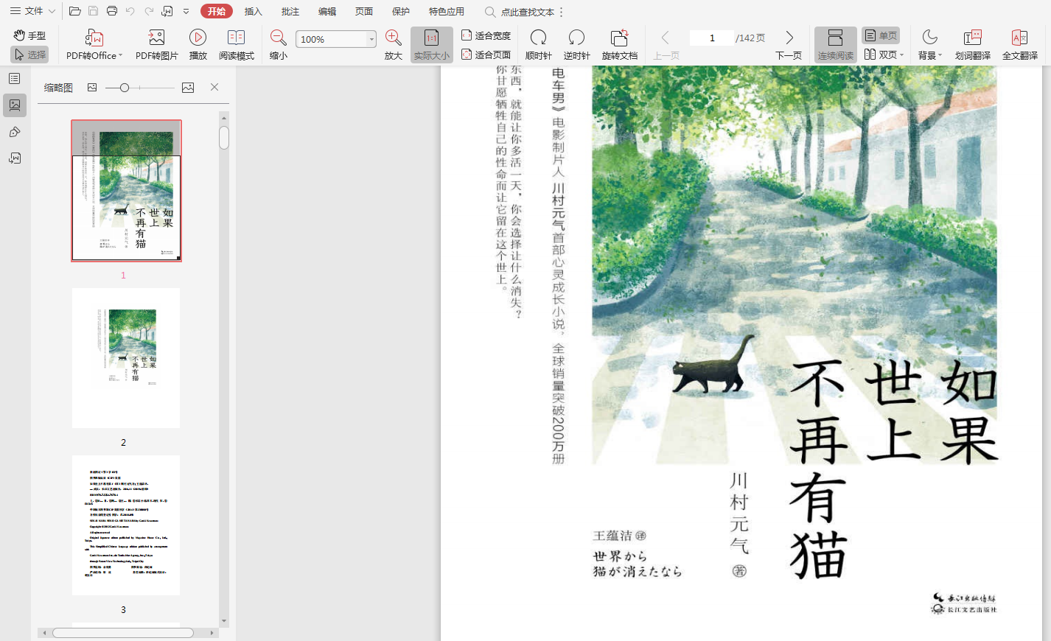Open a file with the folder icon
This screenshot has height=641, width=1051.
74,11
